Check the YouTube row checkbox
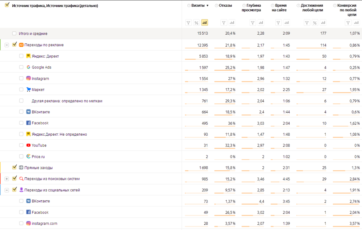This screenshot has height=230, width=362. pyautogui.click(x=21, y=145)
